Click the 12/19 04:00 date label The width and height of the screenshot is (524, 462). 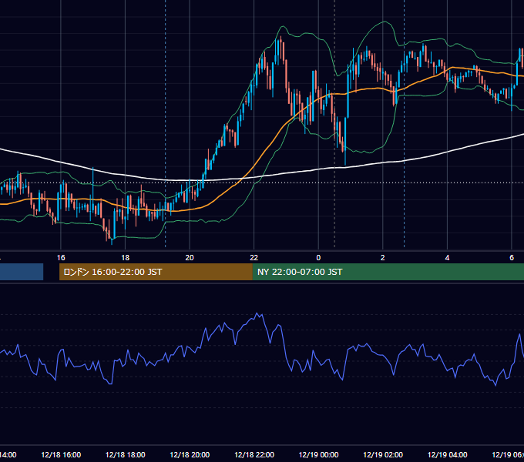pos(447,454)
